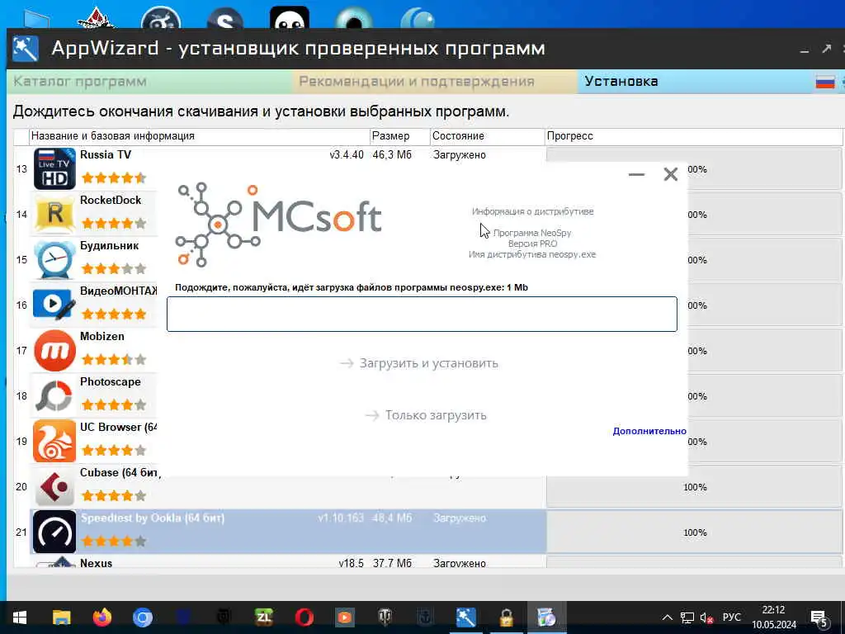Click the Nexus version v18.5
The width and height of the screenshot is (845, 634).
(x=351, y=563)
